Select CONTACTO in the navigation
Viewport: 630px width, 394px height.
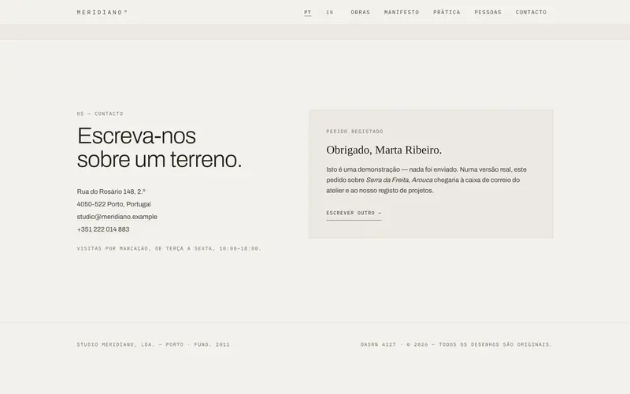coord(531,12)
